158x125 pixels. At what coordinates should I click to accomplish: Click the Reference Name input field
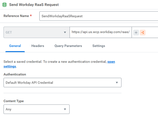click(x=99, y=16)
